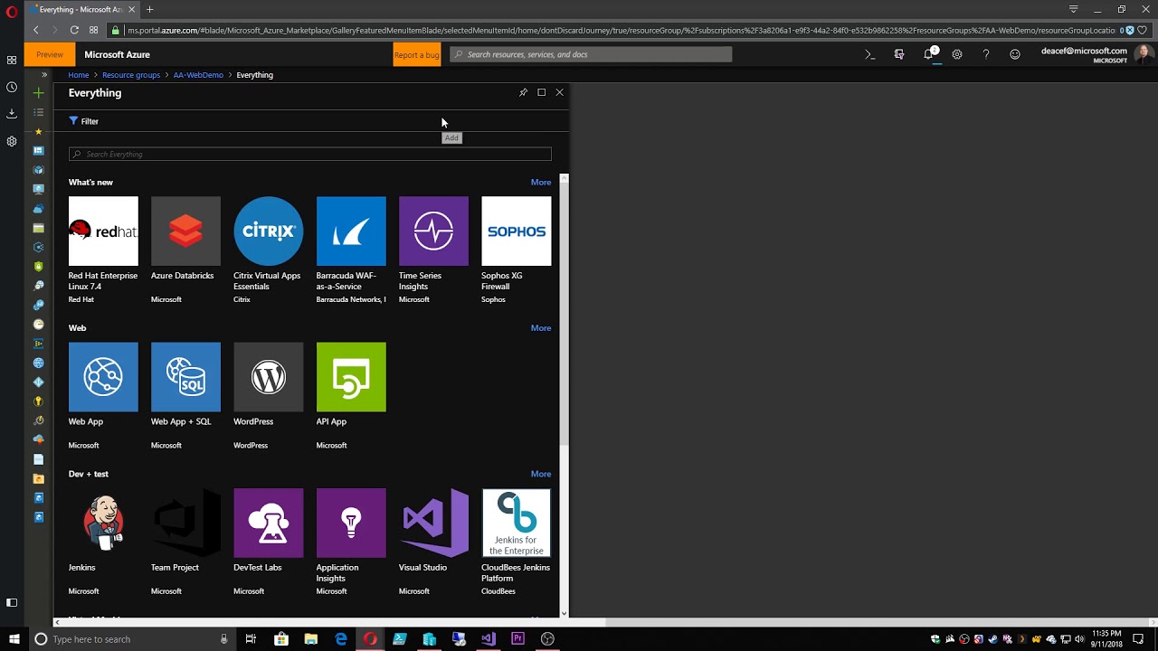Open Adobe Premiere from the taskbar
Image resolution: width=1158 pixels, height=651 pixels.
[x=517, y=639]
